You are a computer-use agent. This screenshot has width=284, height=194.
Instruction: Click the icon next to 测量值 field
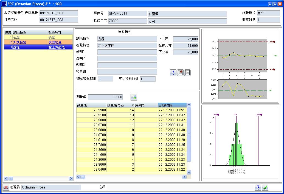tap(134, 97)
